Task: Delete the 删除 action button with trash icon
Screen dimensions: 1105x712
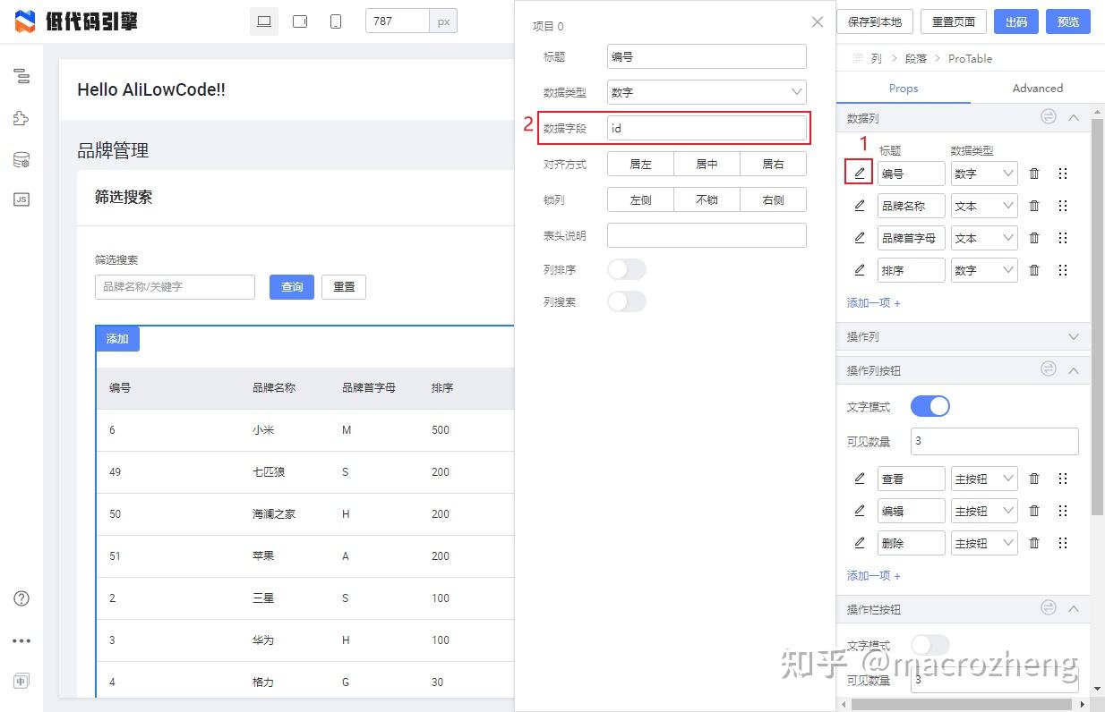Action: click(1034, 543)
